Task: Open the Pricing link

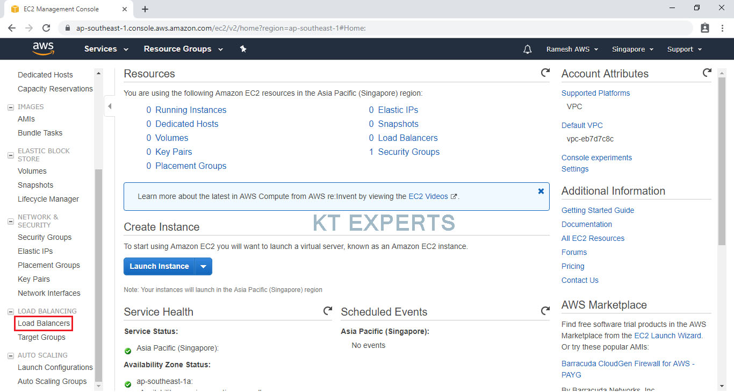Action: point(573,266)
